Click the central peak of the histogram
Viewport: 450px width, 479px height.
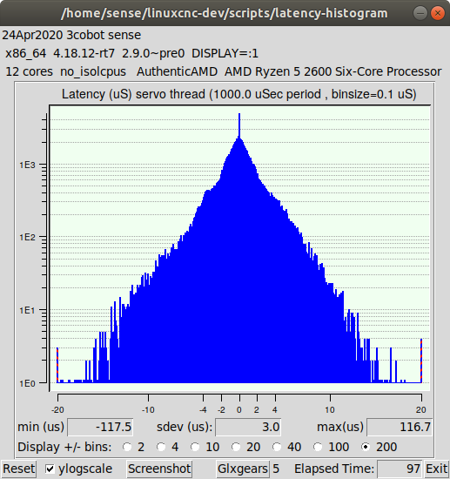point(239,125)
